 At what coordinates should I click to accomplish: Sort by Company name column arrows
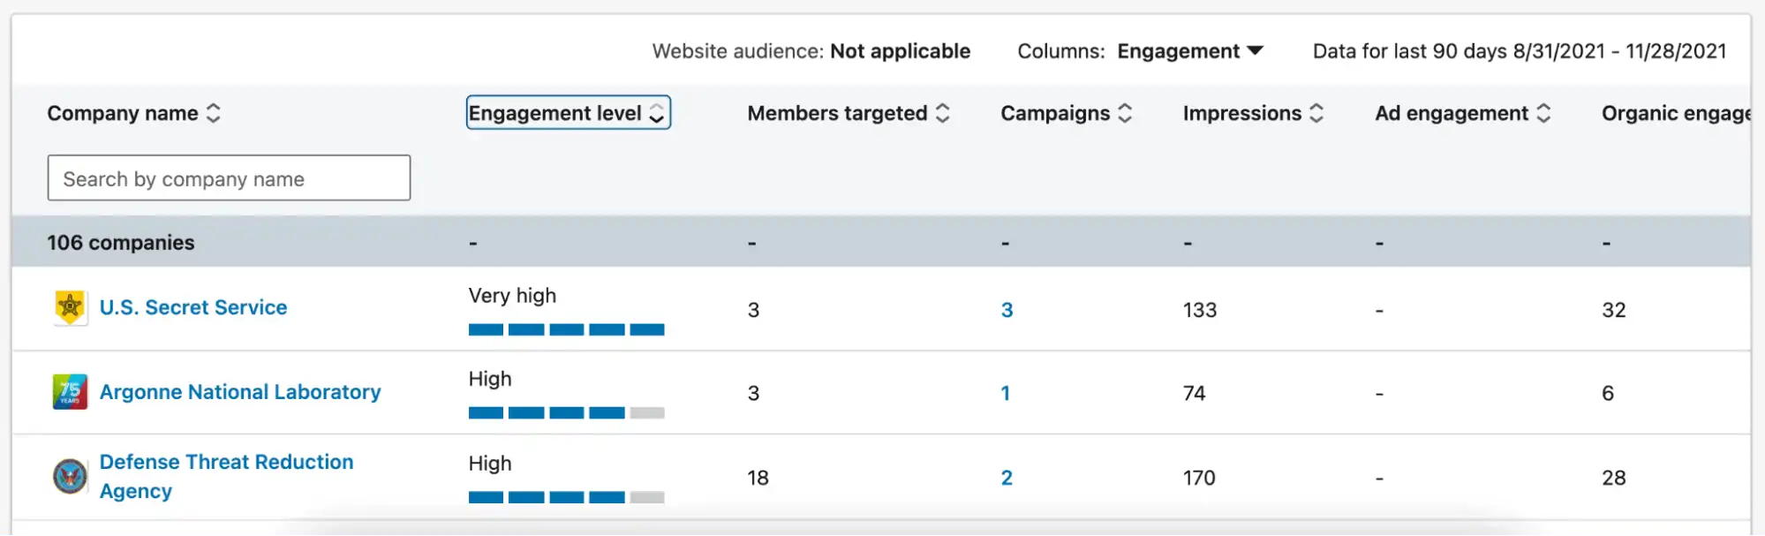coord(213,113)
